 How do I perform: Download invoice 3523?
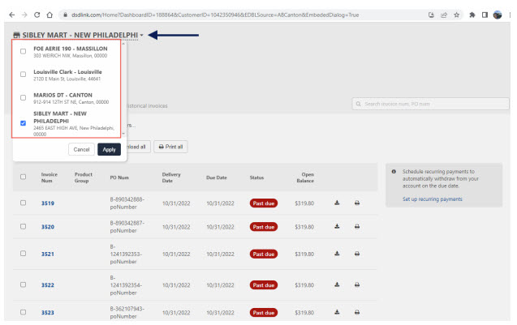point(337,312)
